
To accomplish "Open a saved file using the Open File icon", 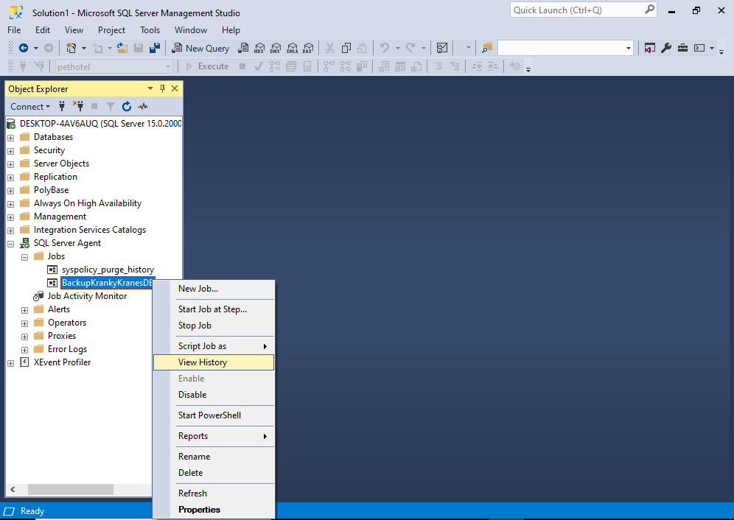I will coord(123,47).
